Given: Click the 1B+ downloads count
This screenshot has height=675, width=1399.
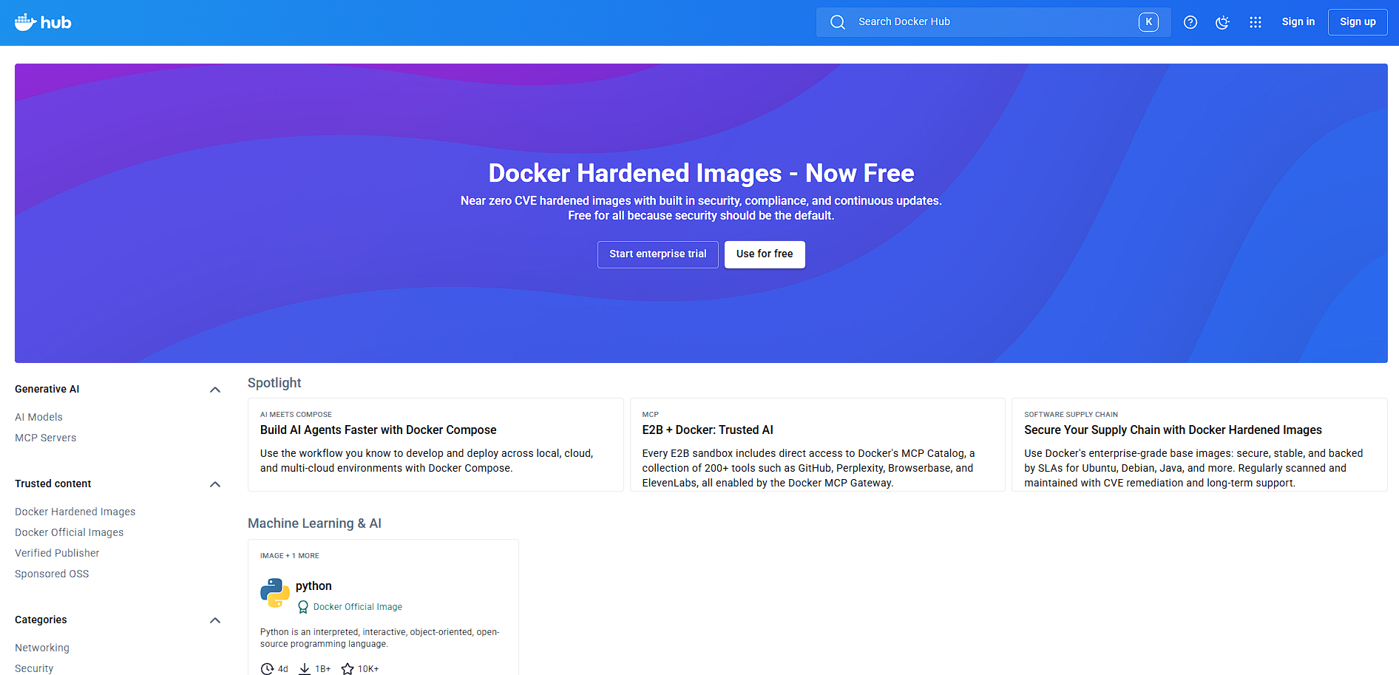Looking at the screenshot, I should point(323,669).
